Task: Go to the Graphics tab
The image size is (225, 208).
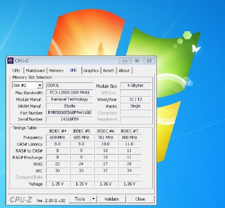Action: [x=91, y=71]
